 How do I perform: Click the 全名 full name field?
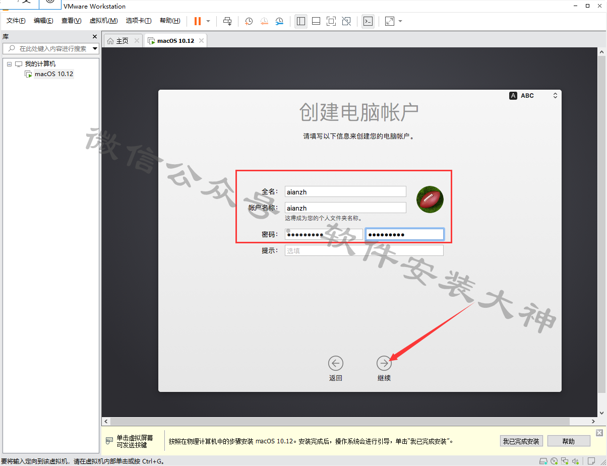pos(345,191)
